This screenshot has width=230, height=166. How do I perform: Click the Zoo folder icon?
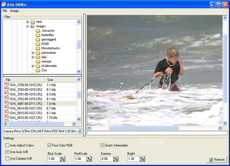coord(38,70)
